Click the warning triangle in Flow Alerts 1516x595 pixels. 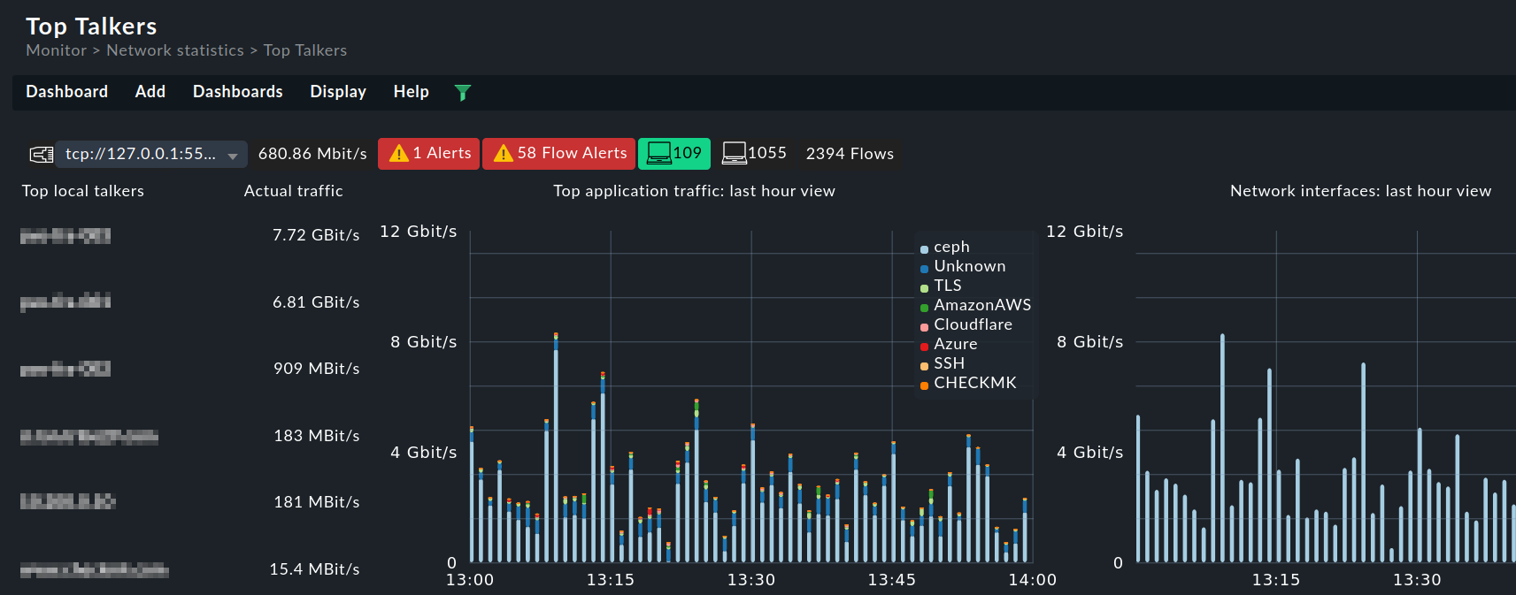[504, 154]
